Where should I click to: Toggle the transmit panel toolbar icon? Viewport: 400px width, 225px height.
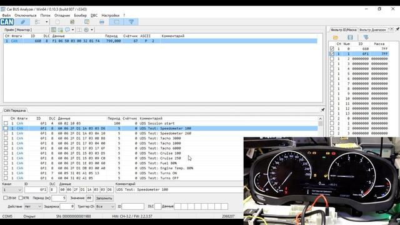coord(117,22)
